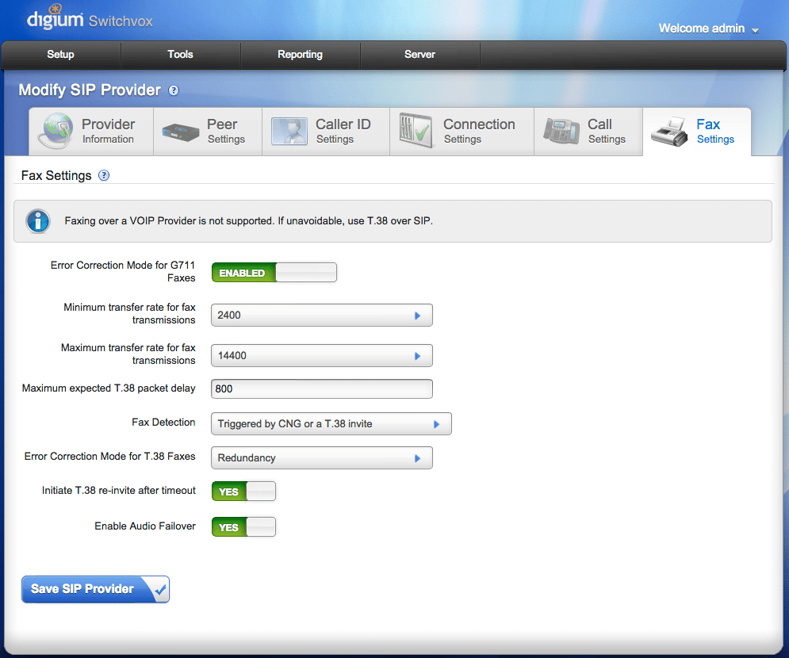Screen dimensions: 789x658
Task: Open the Tools menu
Action: [x=180, y=55]
